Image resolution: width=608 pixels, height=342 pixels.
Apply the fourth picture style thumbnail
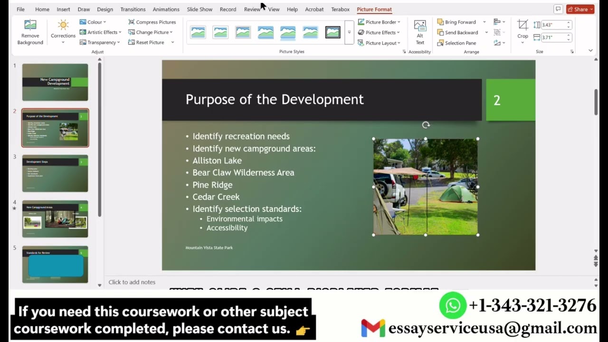266,32
